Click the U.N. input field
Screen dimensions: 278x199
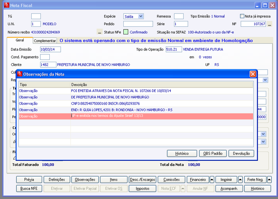coord(36,24)
